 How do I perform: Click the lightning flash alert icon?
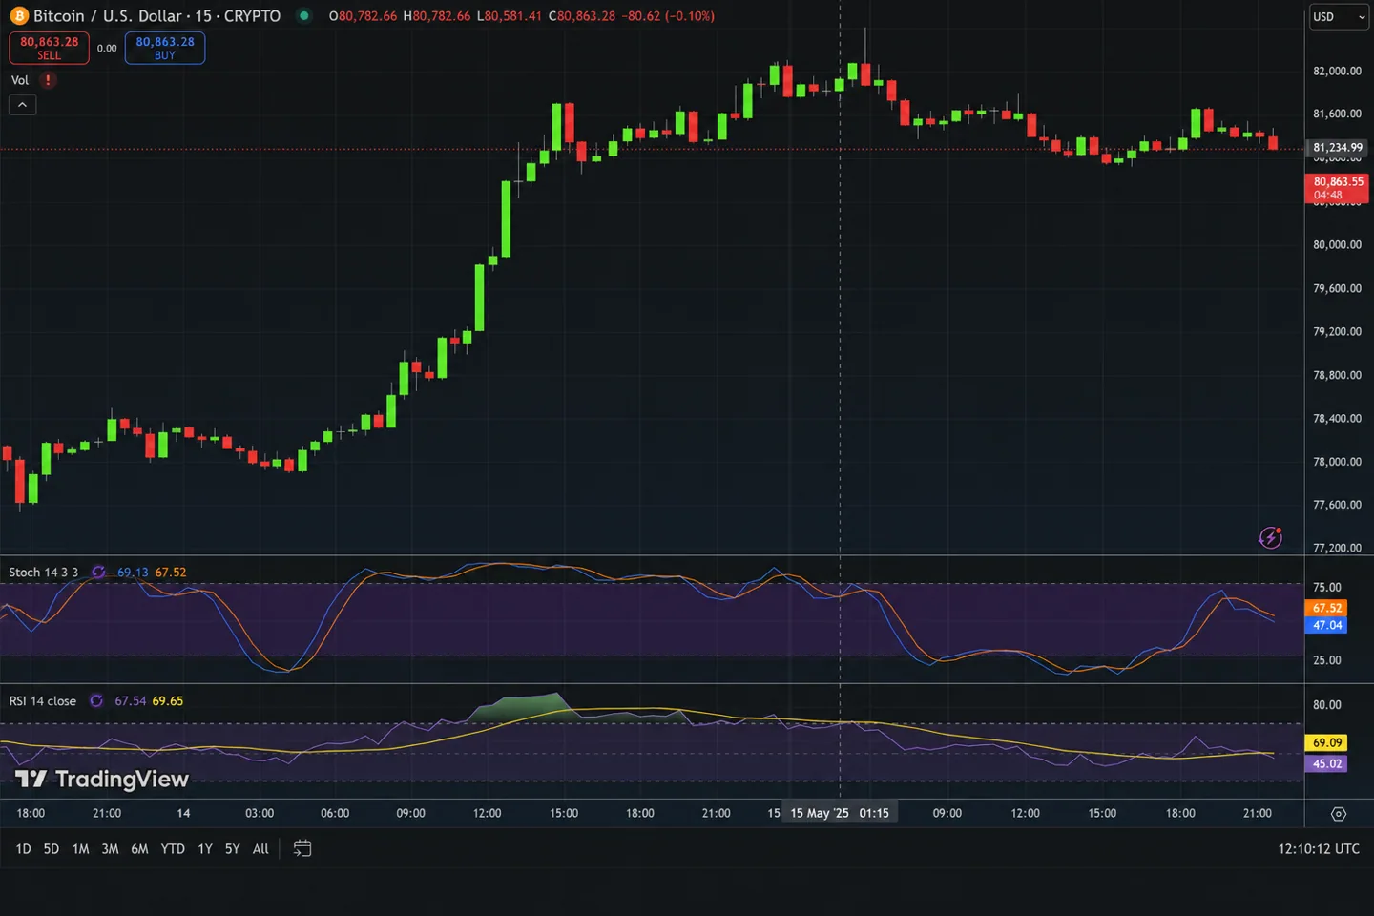click(1270, 537)
